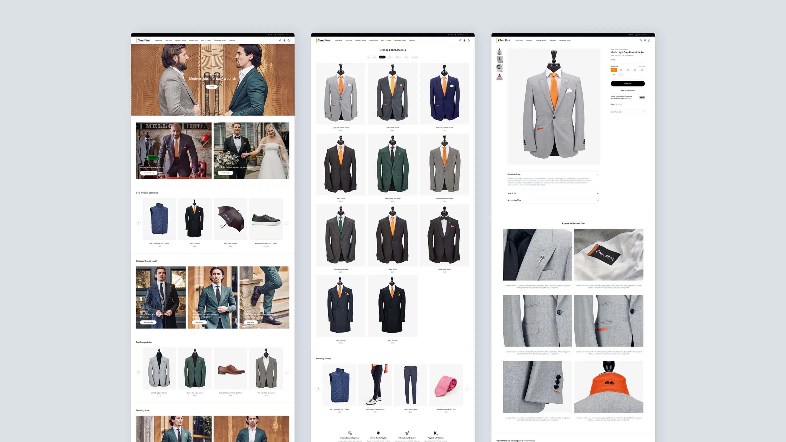
Task: Share product via Twitter icon
Action: click(619, 104)
